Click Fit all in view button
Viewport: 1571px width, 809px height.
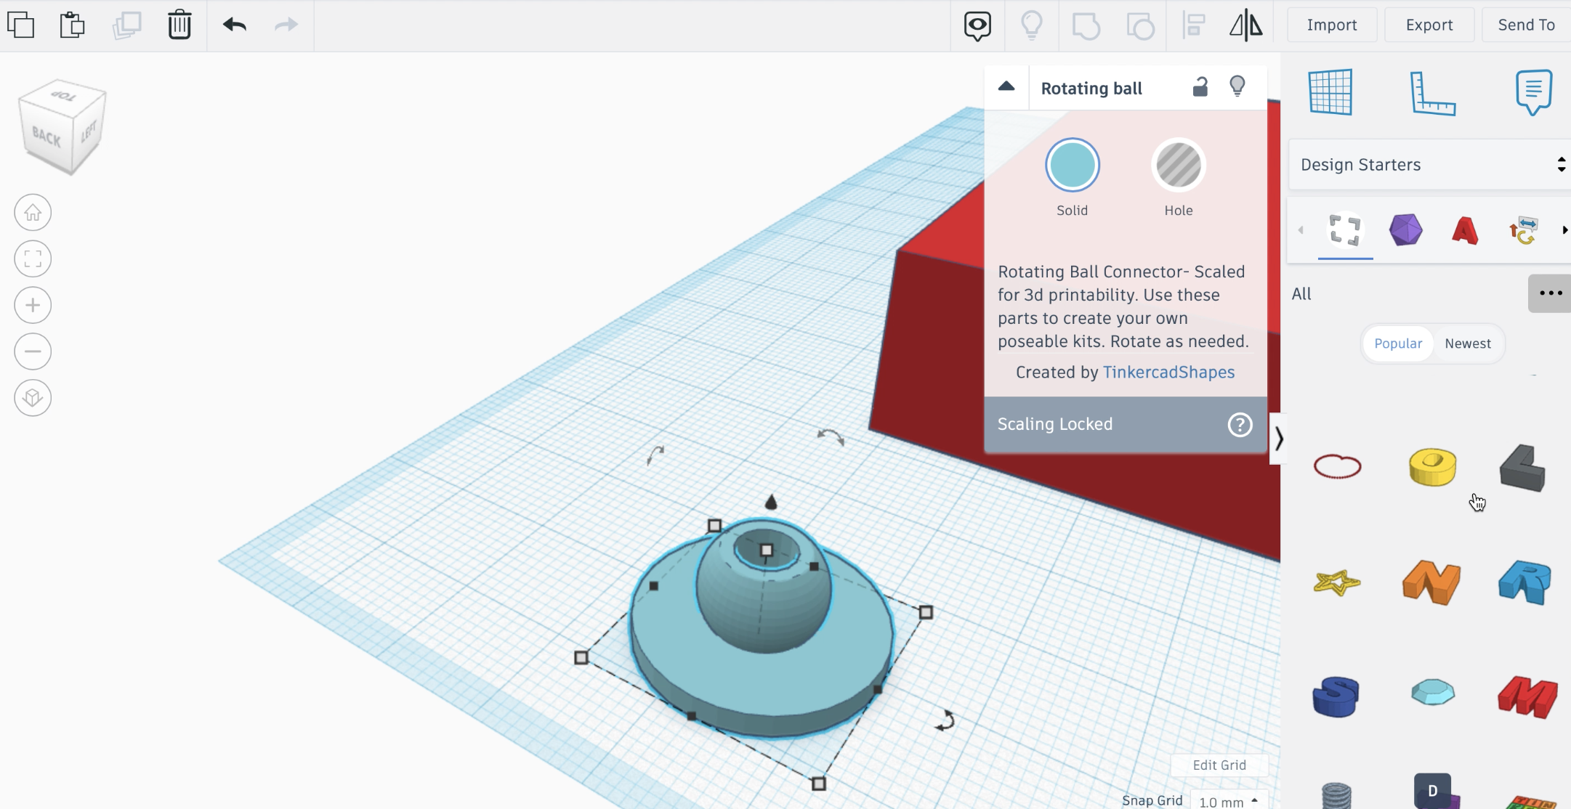pos(33,259)
